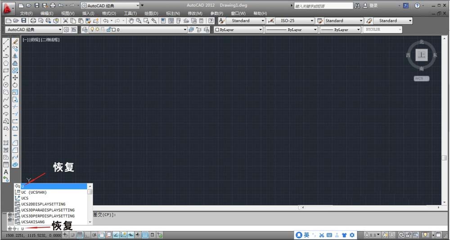Toggle Ortho mode in status bar
Image resolution: width=450 pixels, height=240 pixels.
point(87,235)
